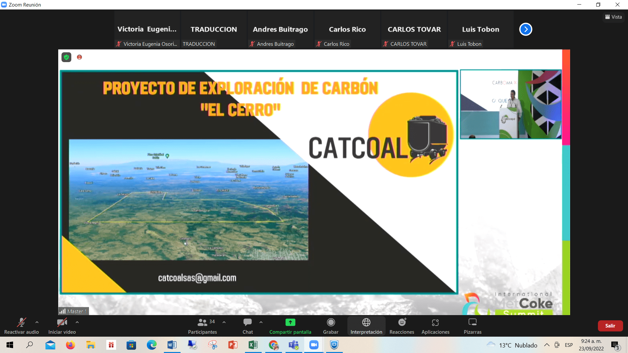Screen dimensions: 628x353
Task: Open the Participantes panel
Action: point(202,326)
